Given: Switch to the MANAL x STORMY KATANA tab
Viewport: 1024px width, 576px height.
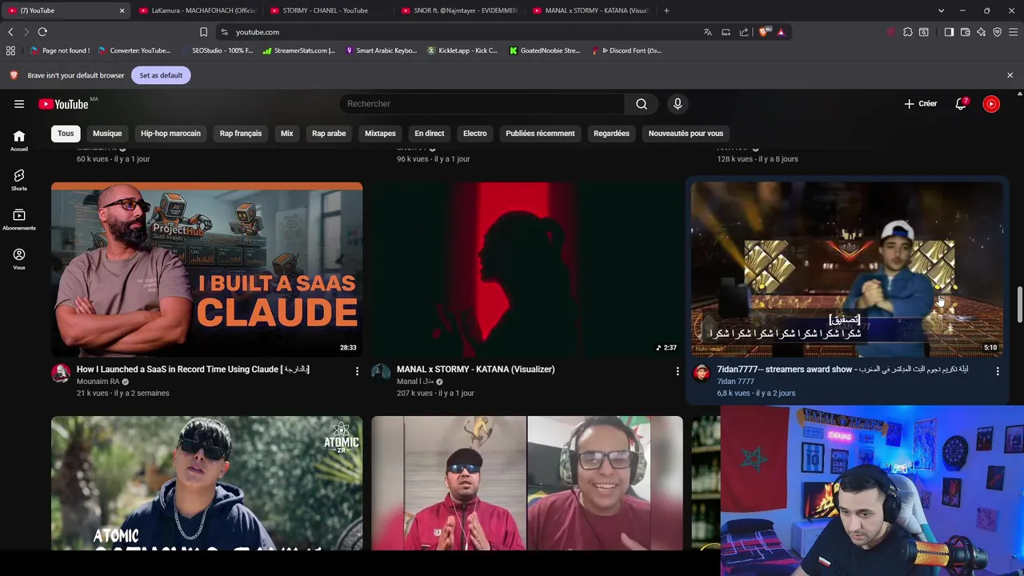Looking at the screenshot, I should click(590, 10).
